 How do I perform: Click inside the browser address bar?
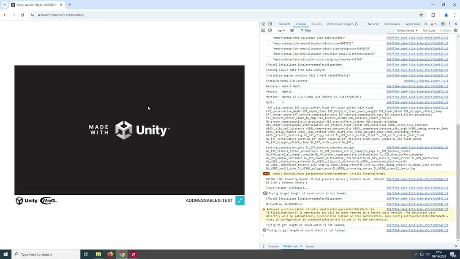(90, 15)
